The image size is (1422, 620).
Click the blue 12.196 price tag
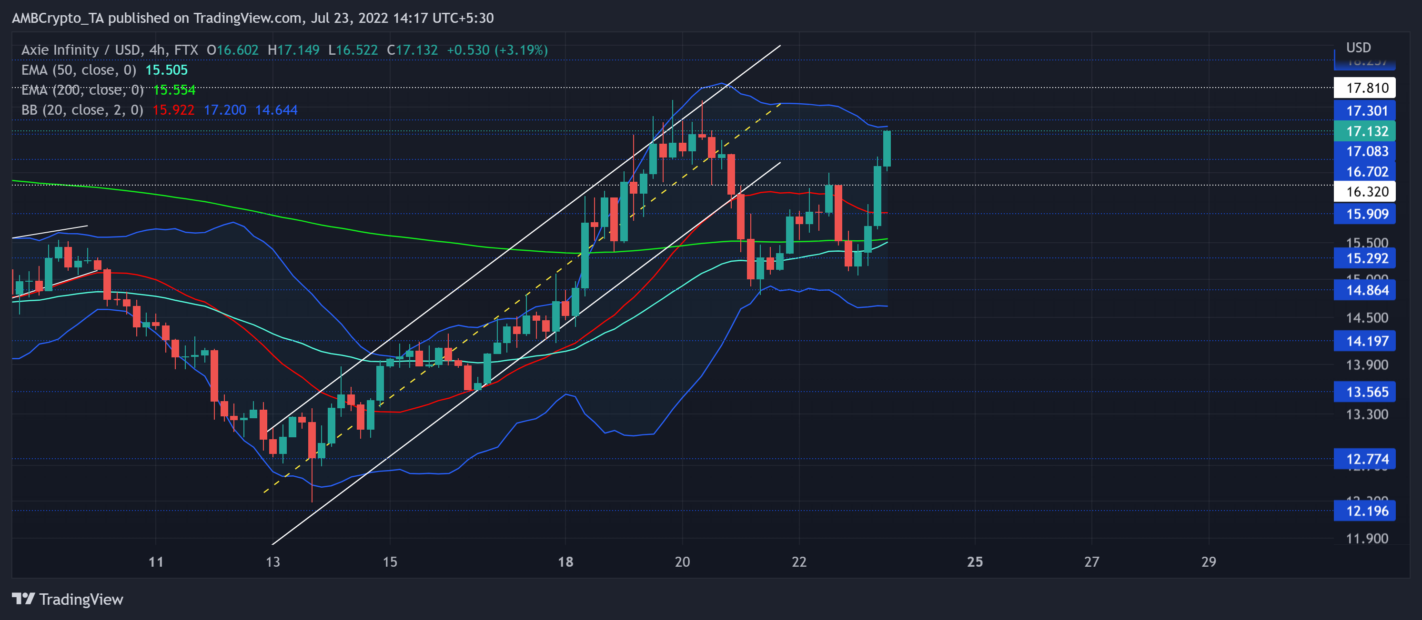1364,511
